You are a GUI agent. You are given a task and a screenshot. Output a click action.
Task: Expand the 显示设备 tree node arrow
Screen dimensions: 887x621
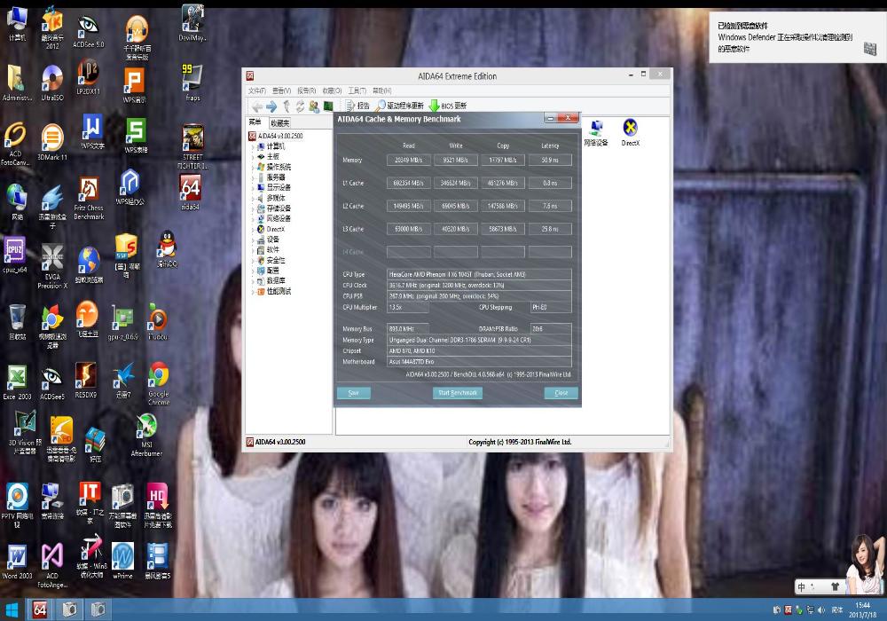click(253, 187)
